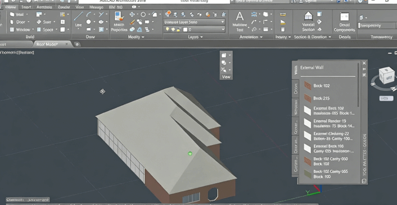Click the top icon of floating View toolbar
The height and width of the screenshot is (205, 397).
click(224, 55)
